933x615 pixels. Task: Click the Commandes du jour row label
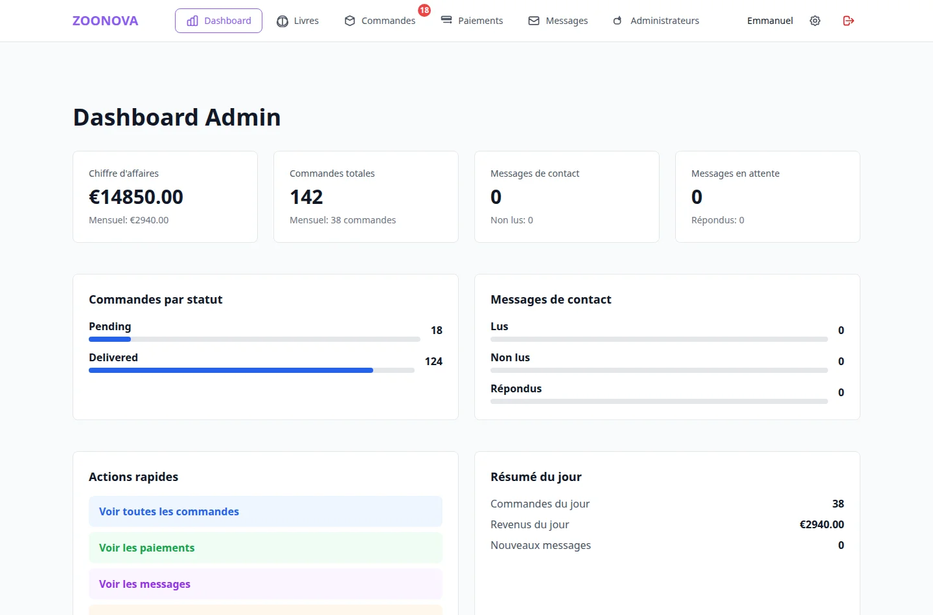click(x=540, y=504)
